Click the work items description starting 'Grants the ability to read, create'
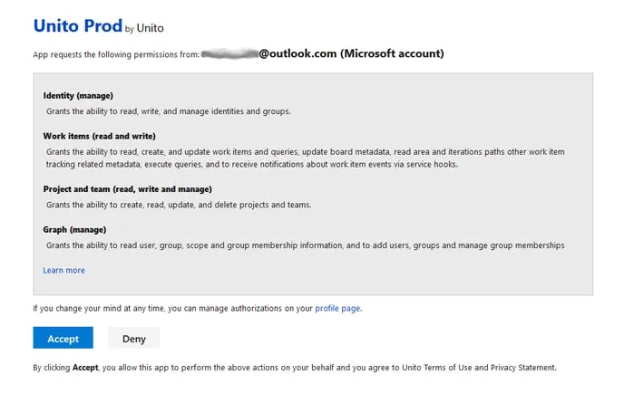 306,158
